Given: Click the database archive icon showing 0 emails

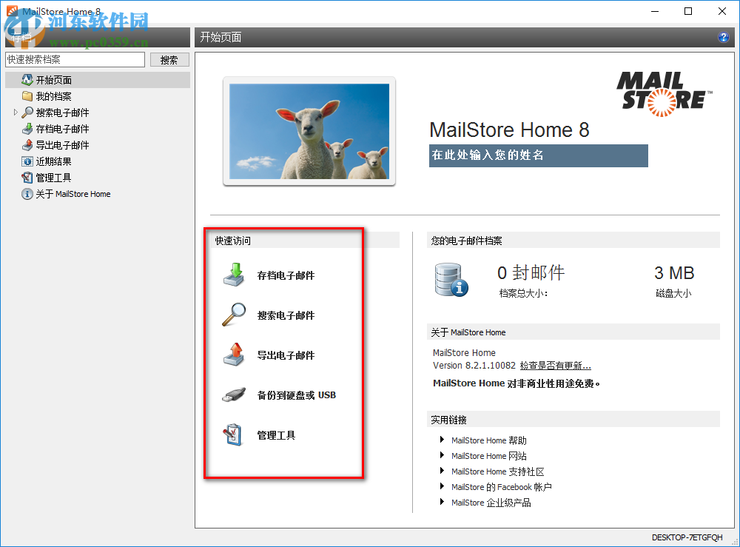Looking at the screenshot, I should [451, 280].
